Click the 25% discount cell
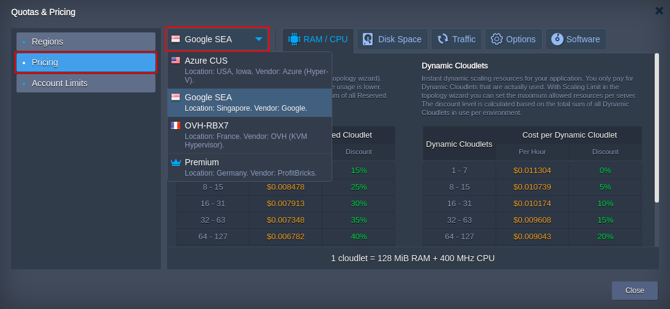Screen dimensions: 670x309 pyautogui.click(x=359, y=187)
